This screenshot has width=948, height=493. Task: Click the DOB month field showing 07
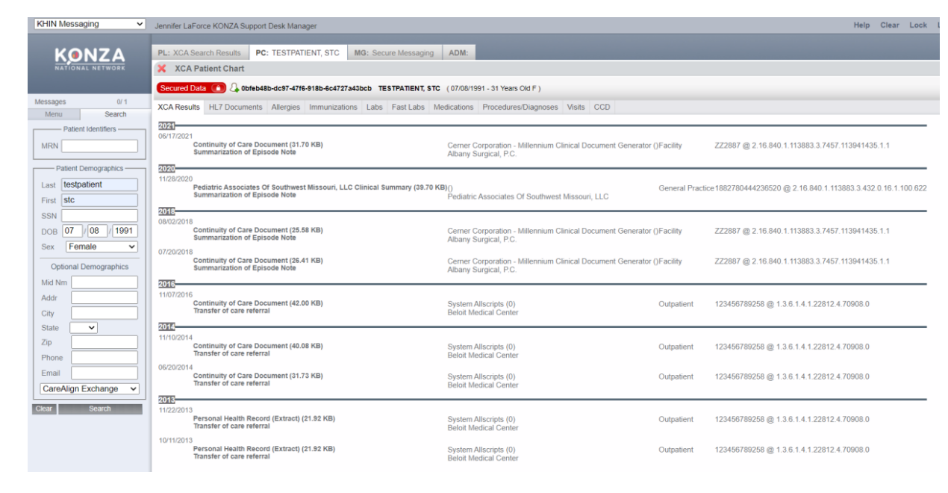point(72,231)
